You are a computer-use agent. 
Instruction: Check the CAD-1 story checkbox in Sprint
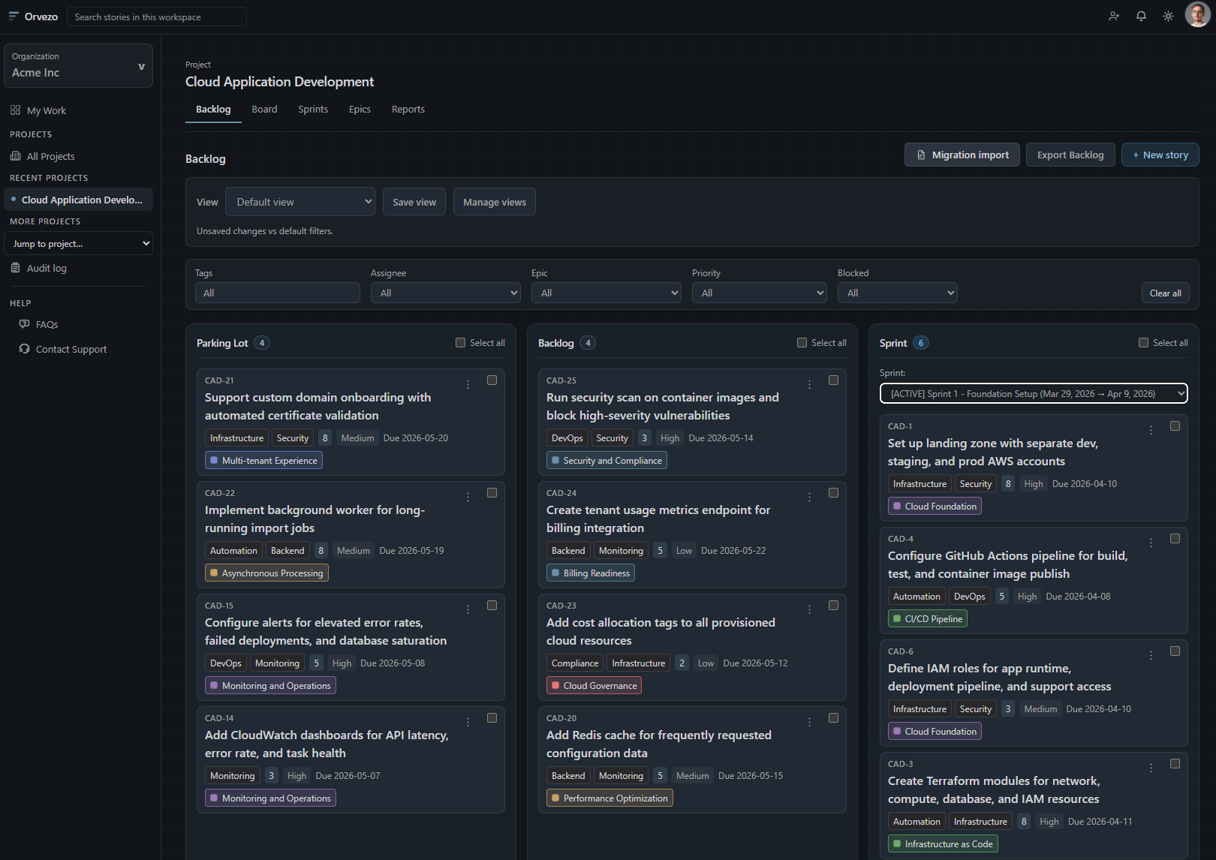1175,425
